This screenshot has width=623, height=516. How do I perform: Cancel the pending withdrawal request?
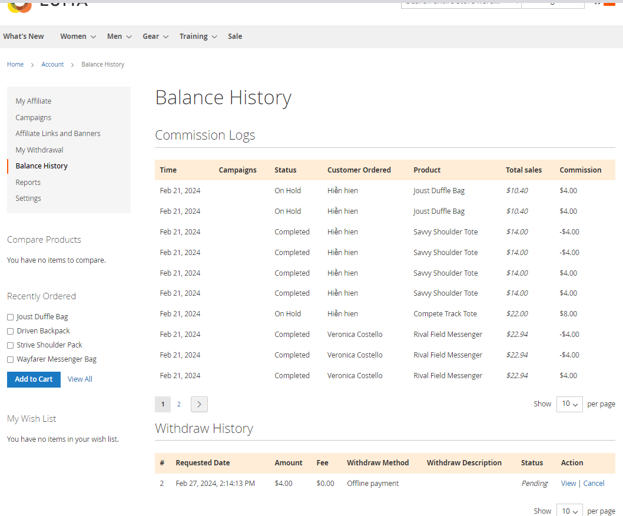594,484
